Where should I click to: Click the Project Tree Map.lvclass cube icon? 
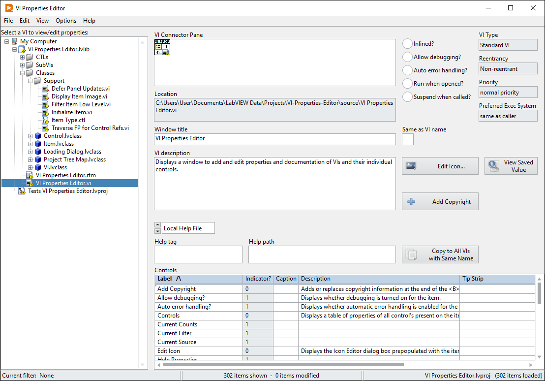coord(38,159)
